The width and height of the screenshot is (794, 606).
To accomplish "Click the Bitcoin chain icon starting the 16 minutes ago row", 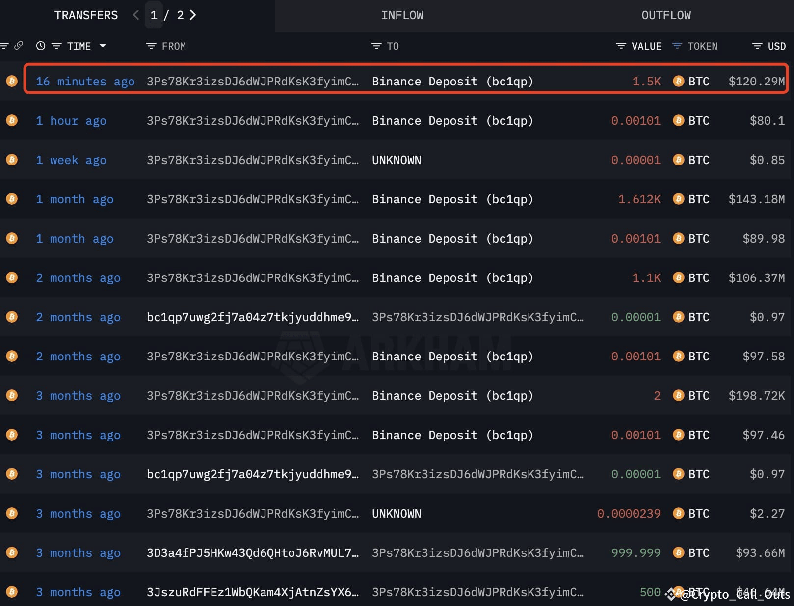I will 12,81.
